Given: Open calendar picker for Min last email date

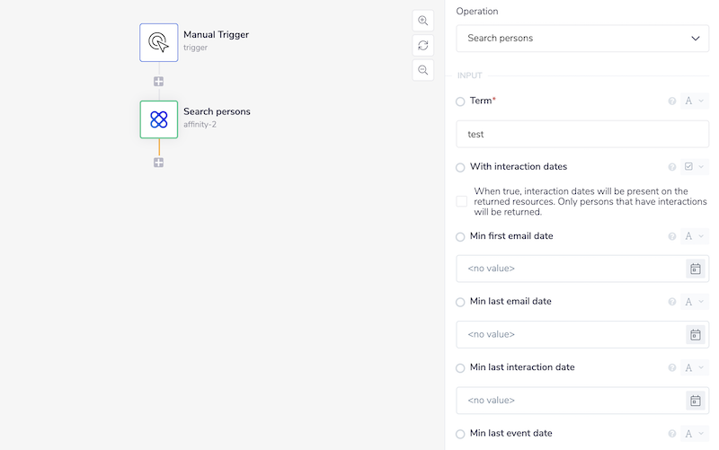Looking at the screenshot, I should pyautogui.click(x=695, y=334).
